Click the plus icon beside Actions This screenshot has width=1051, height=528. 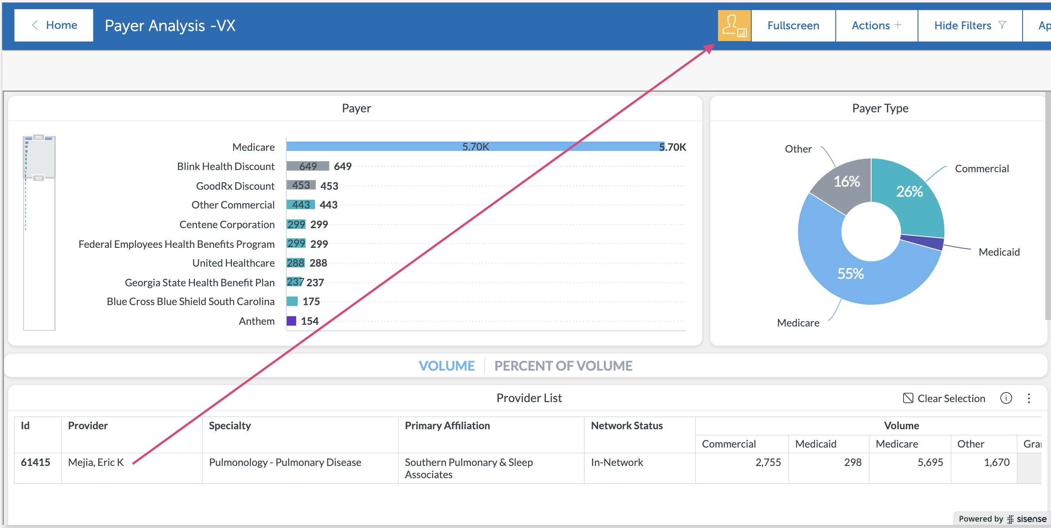pos(898,25)
